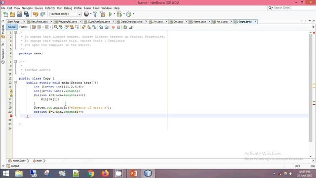The height and width of the screenshot is (178, 316).
Task: Open the Profile Project dropdown arrow
Action: tap(133, 14)
